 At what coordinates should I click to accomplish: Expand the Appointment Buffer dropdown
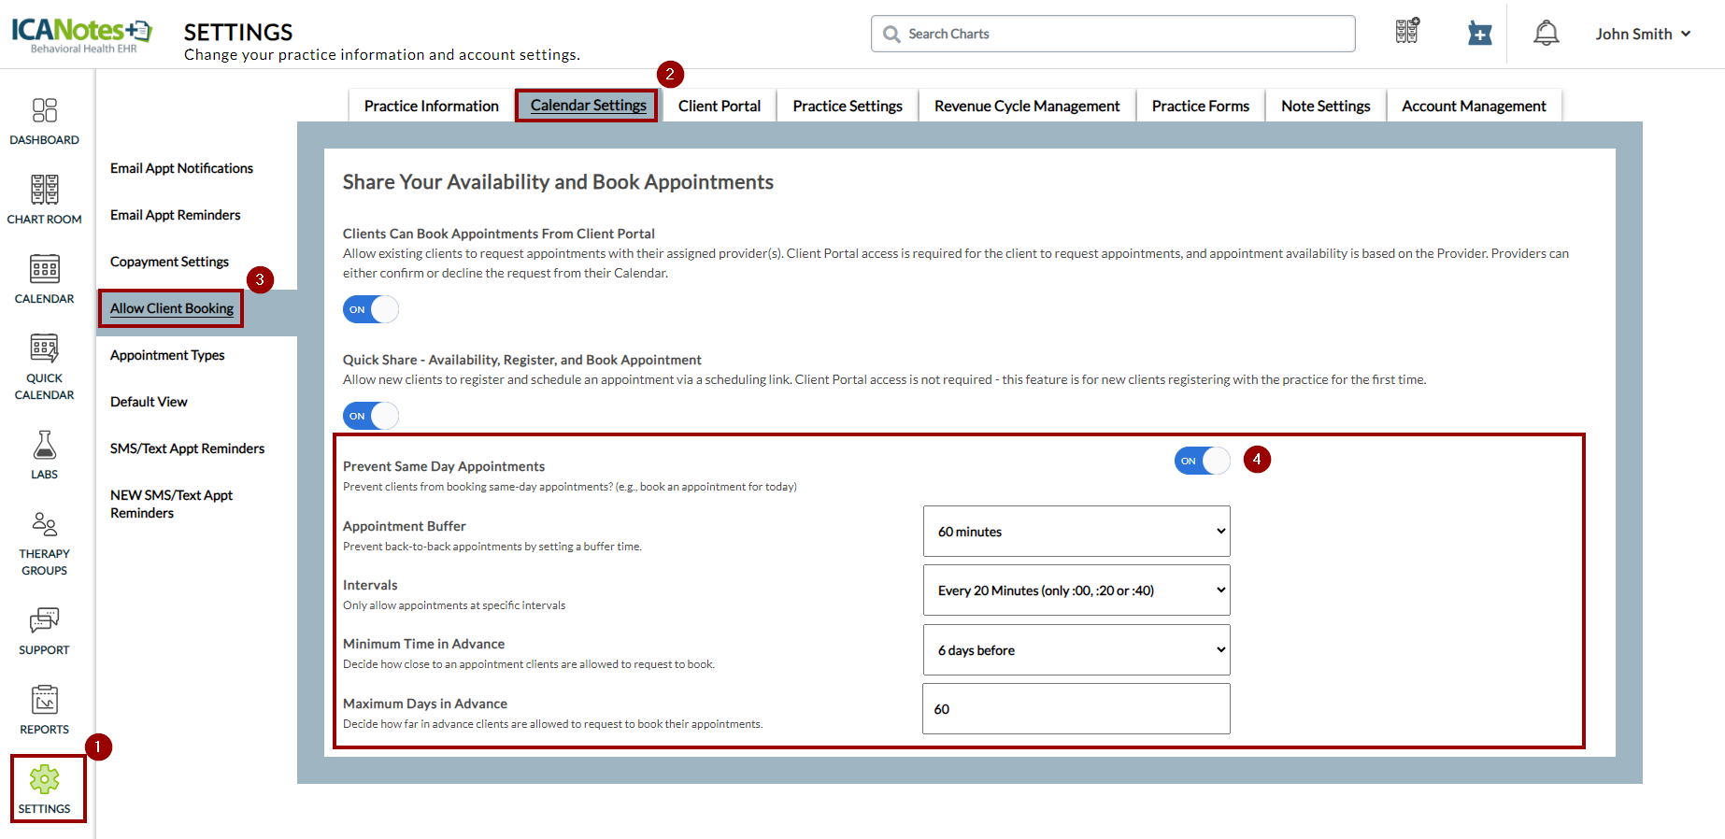1076,532
